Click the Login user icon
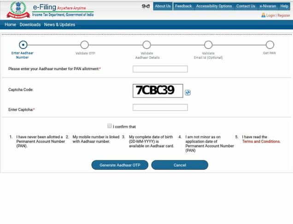 point(263,15)
